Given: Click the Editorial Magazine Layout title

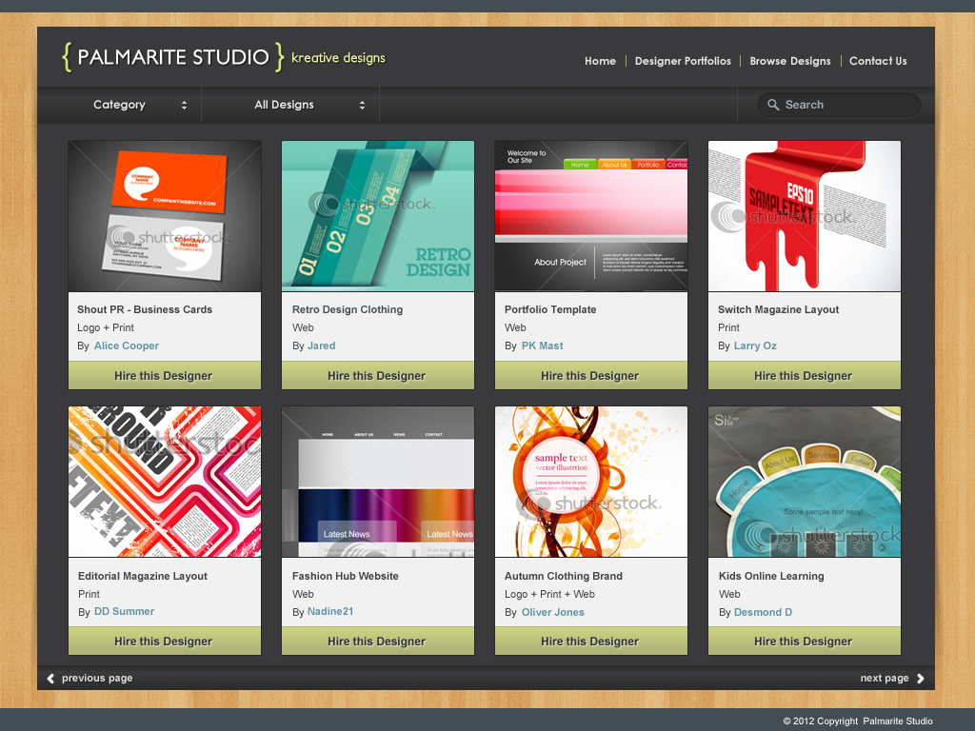Looking at the screenshot, I should tap(143, 576).
